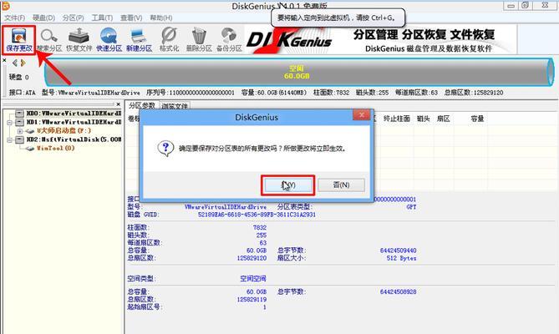Click the 终止柱面 column header
This screenshot has height=334, width=559.
tap(396, 119)
